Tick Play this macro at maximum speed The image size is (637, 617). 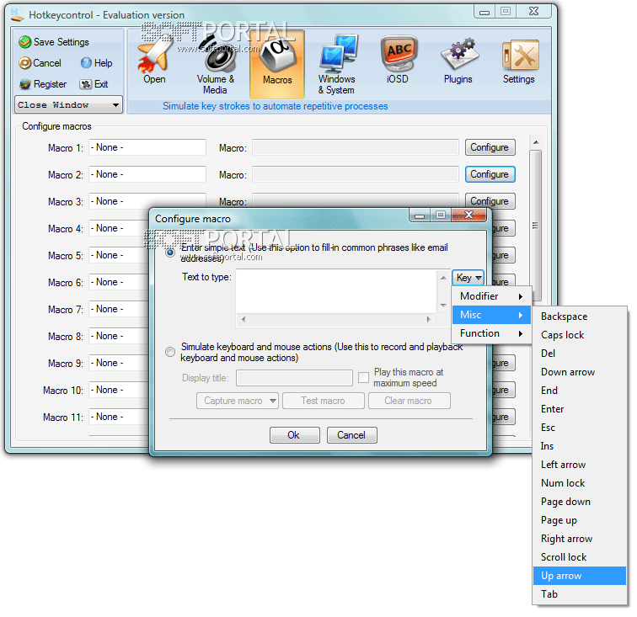coord(364,377)
